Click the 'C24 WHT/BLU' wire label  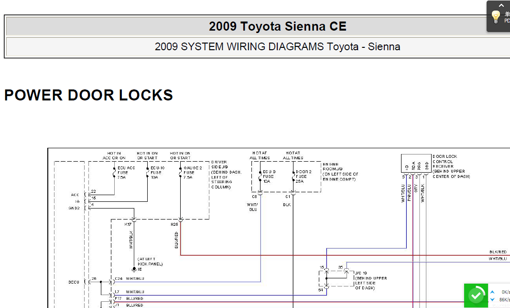pos(130,279)
